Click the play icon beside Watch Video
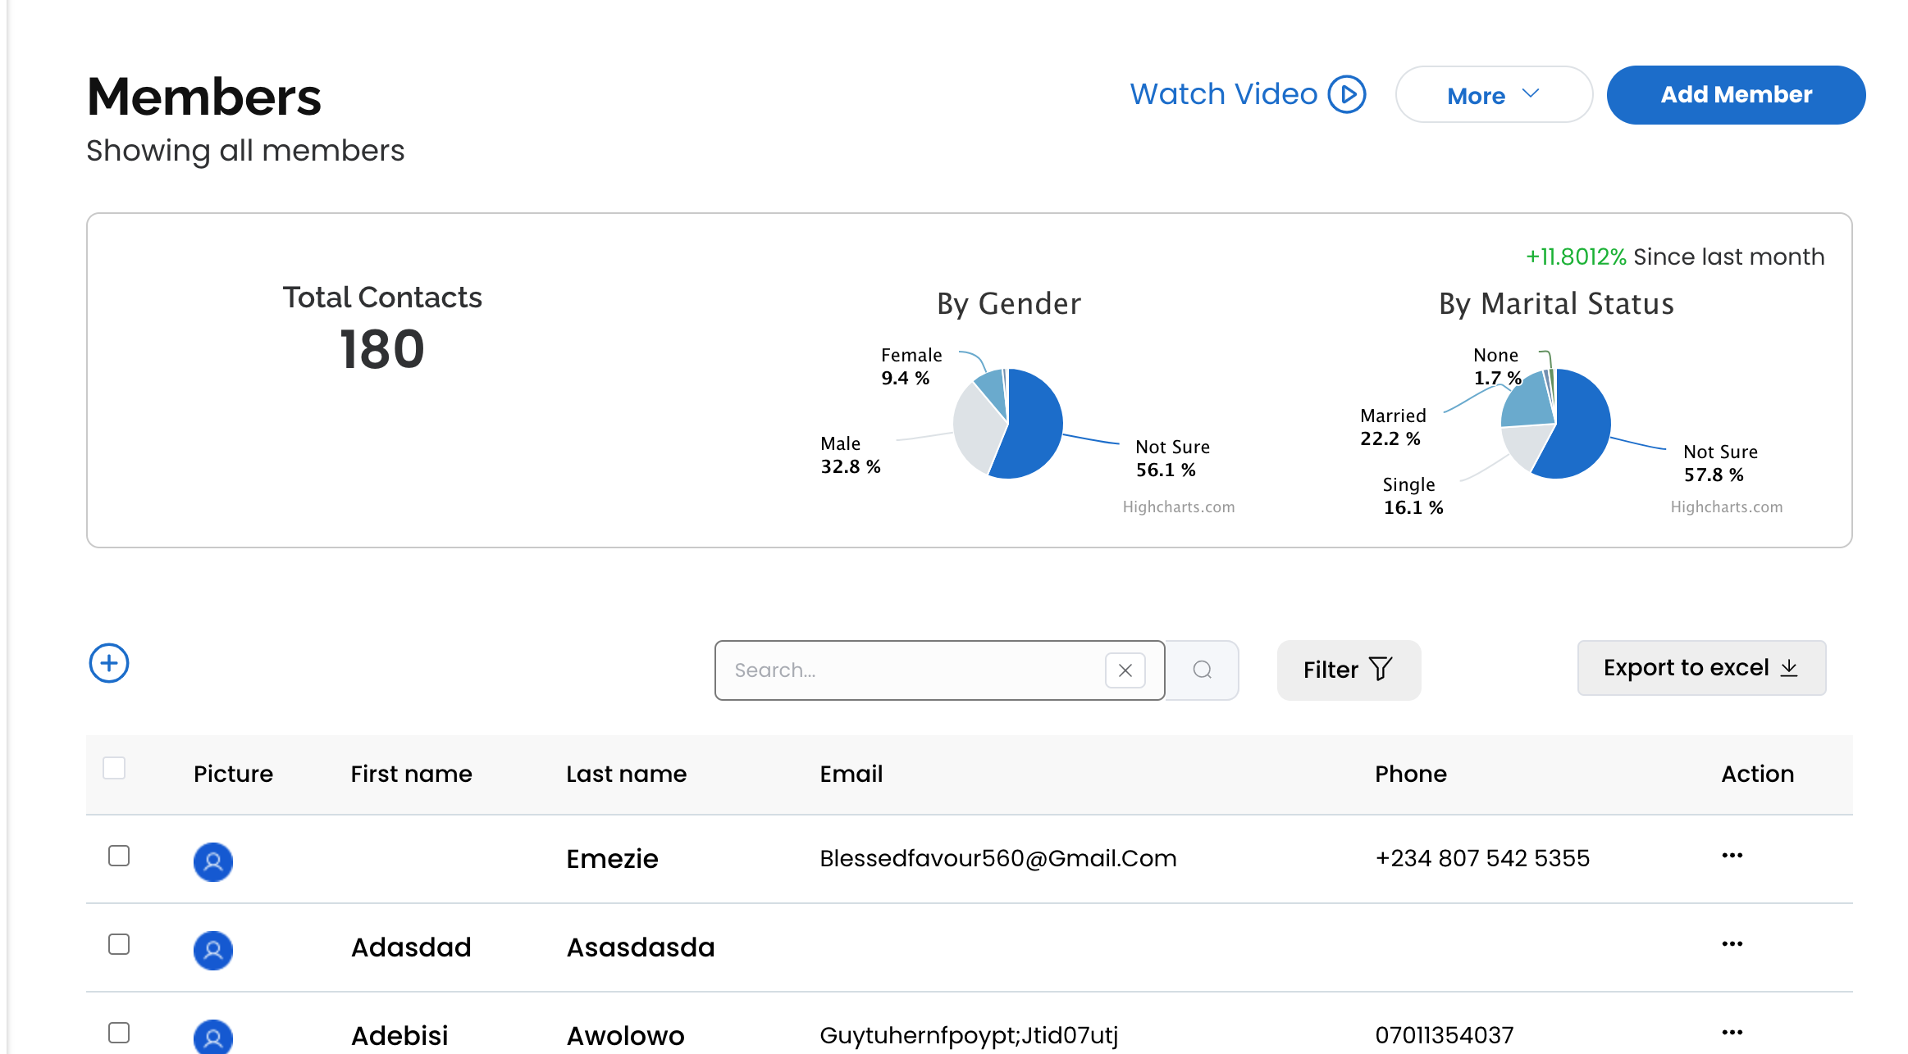The image size is (1908, 1054). [x=1347, y=94]
